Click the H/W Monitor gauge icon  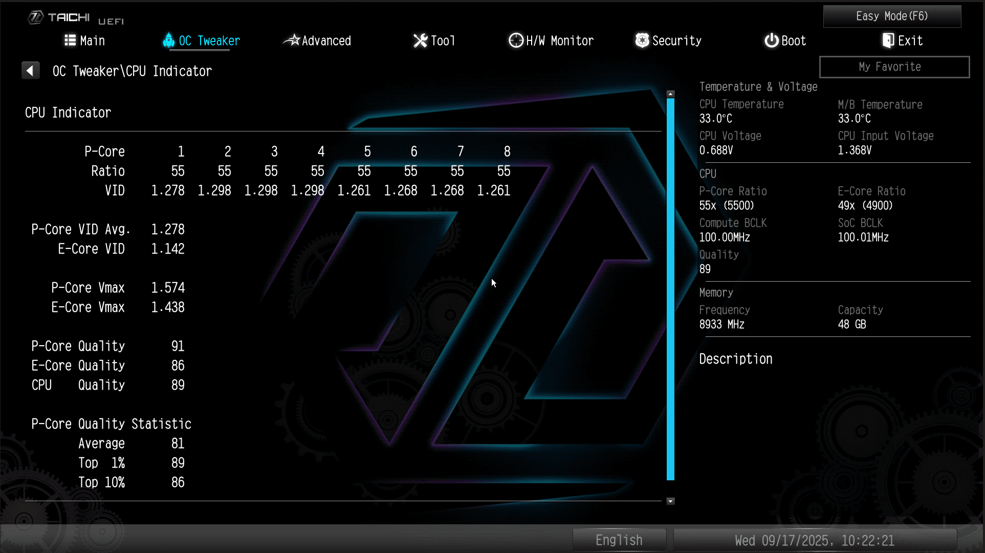[x=516, y=40]
